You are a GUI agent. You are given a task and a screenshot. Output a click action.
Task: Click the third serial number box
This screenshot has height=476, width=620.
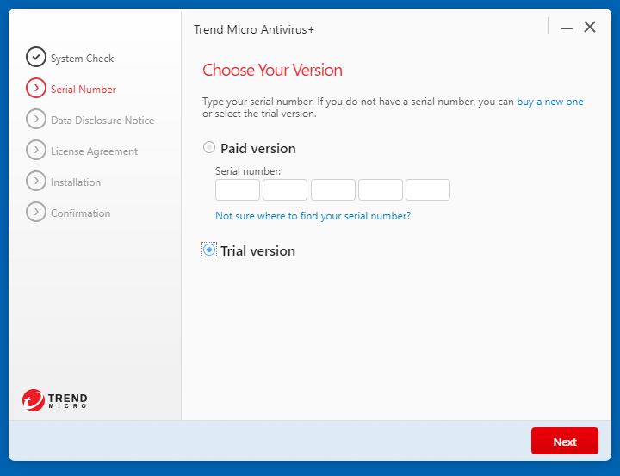coord(333,189)
